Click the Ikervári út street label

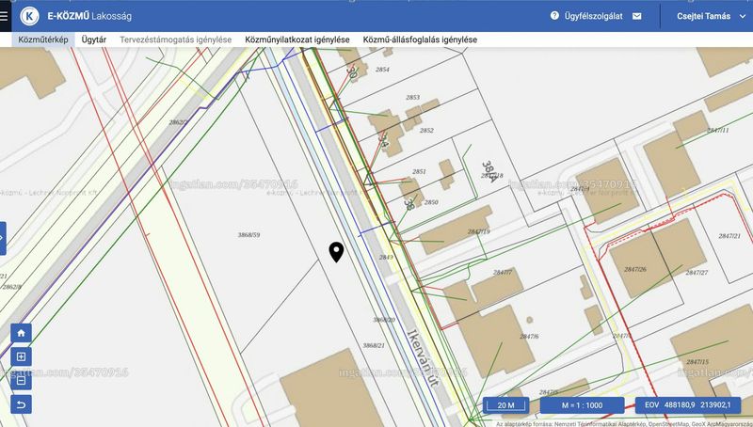[x=423, y=357]
